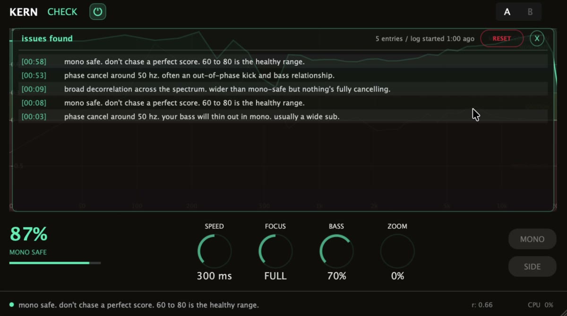This screenshot has height=316, width=567.
Task: Switch to preset slot A
Action: pyautogui.click(x=507, y=12)
